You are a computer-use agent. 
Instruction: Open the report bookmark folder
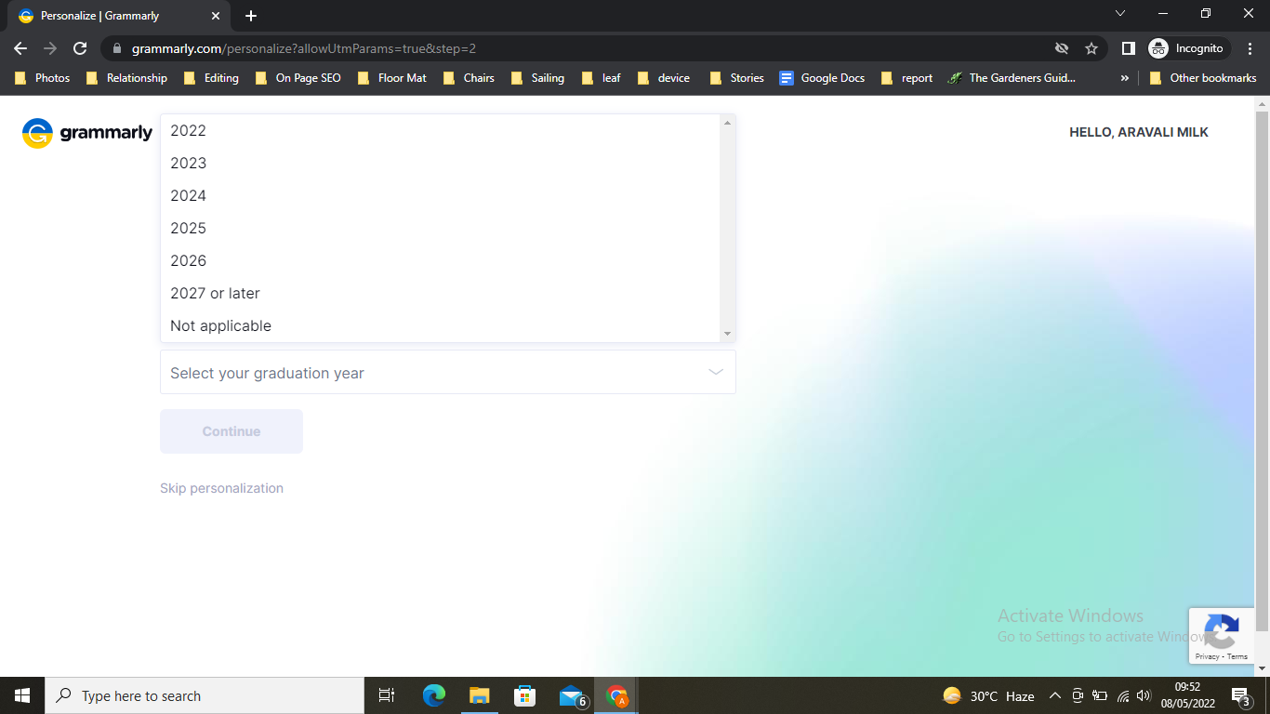click(x=906, y=78)
